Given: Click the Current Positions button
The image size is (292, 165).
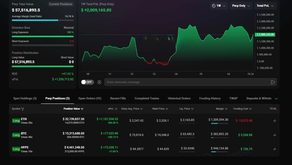Looking at the screenshot, I should click(x=61, y=4).
